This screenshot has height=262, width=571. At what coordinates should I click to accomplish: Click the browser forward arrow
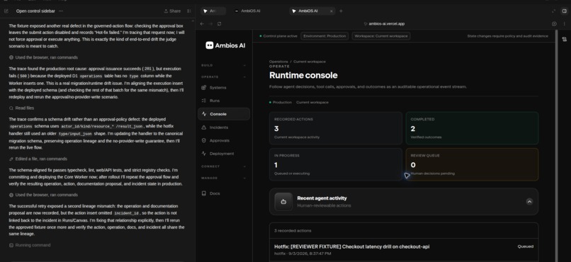coord(210,23)
